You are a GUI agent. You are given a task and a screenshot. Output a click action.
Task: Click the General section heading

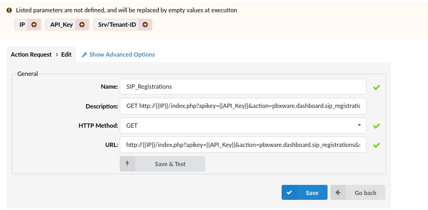28,74
